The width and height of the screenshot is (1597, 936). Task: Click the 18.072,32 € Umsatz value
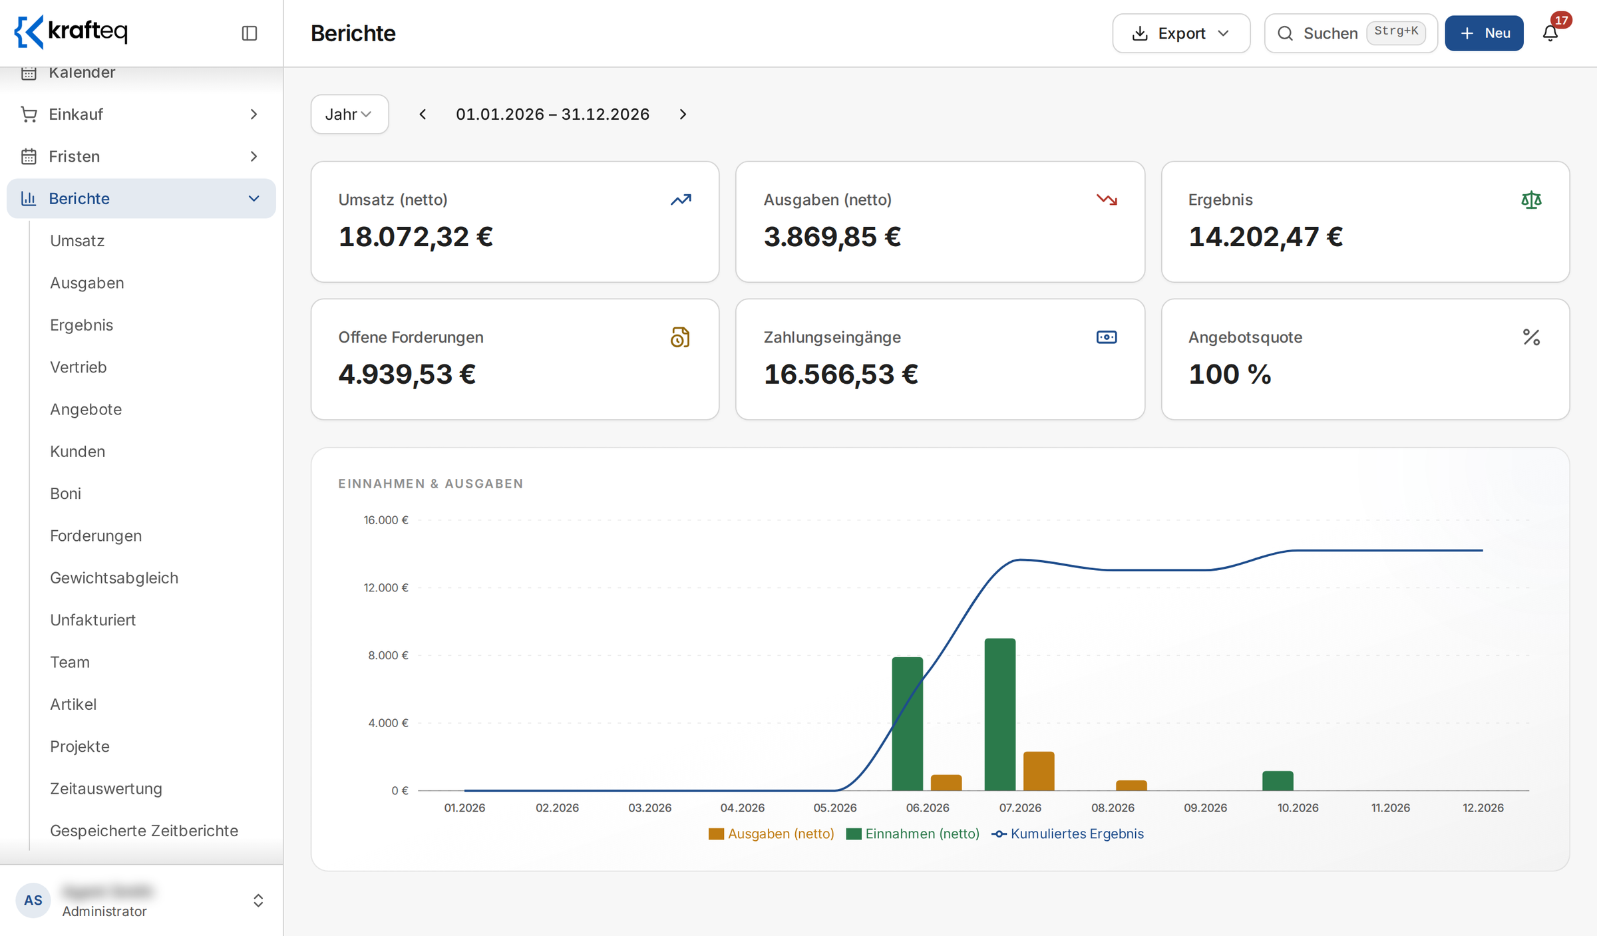pos(416,237)
